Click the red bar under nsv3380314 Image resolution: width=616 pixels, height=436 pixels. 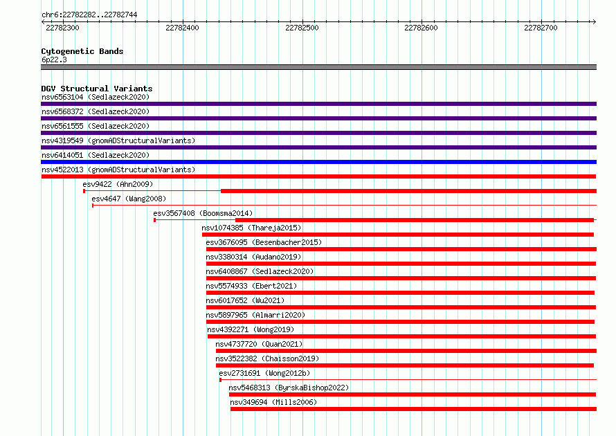(x=401, y=264)
